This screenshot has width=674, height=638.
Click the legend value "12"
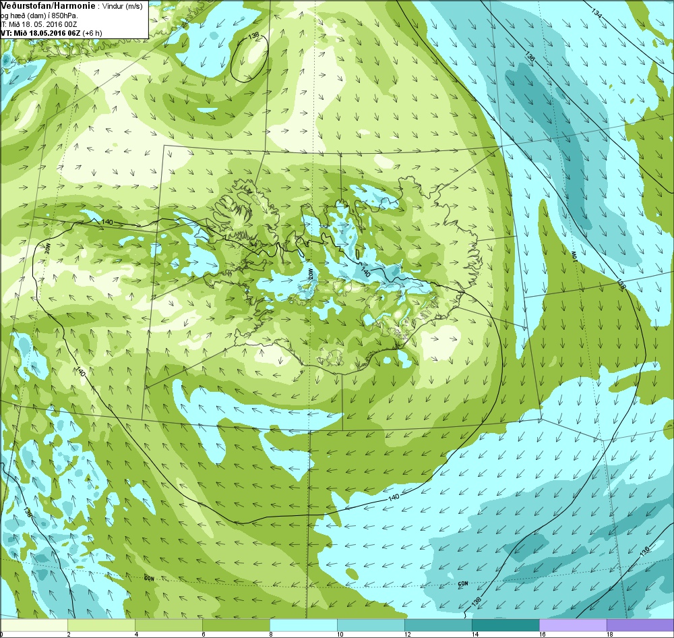pos(408,634)
